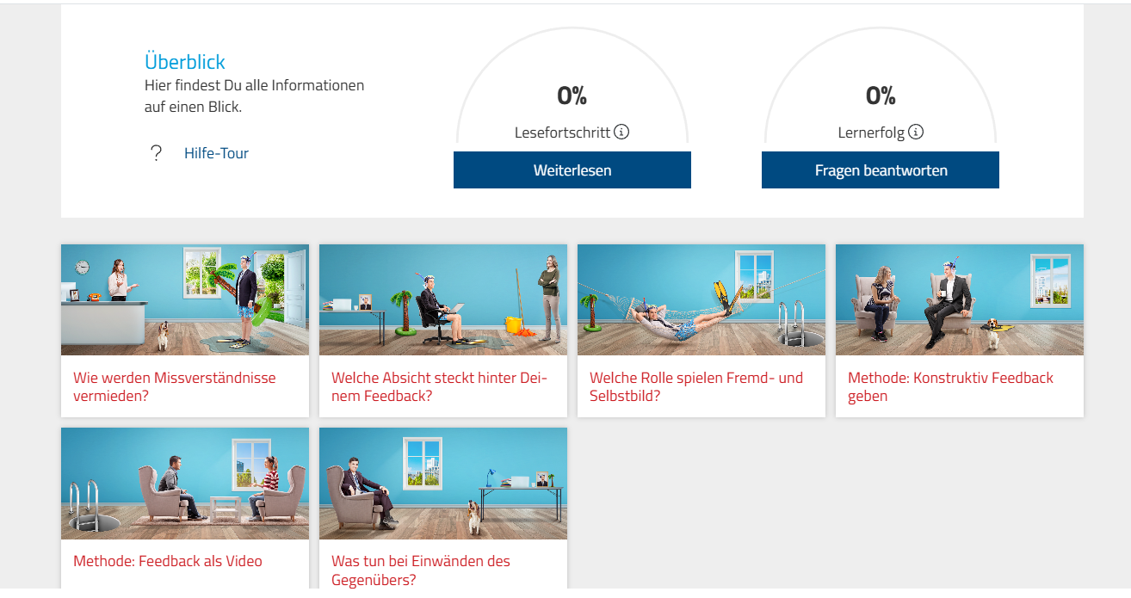Click the info icon beside Lesefortschritt

621,133
